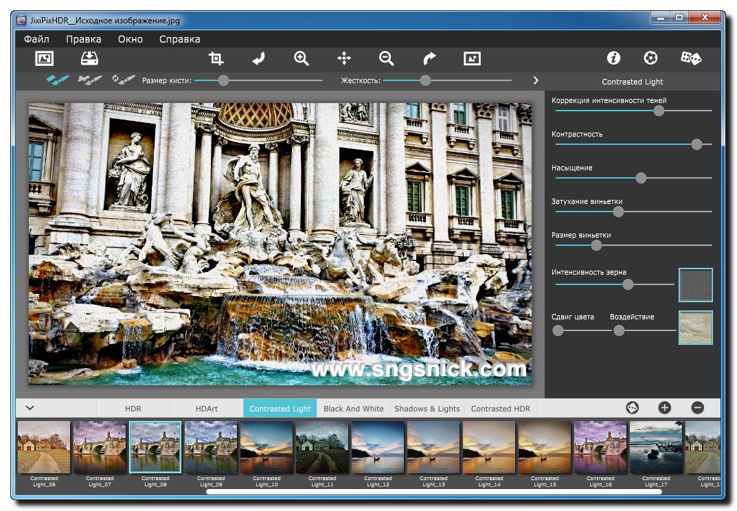Image resolution: width=737 pixels, height=511 pixels.
Task: Click the fountain image canvas
Action: pyautogui.click(x=280, y=244)
